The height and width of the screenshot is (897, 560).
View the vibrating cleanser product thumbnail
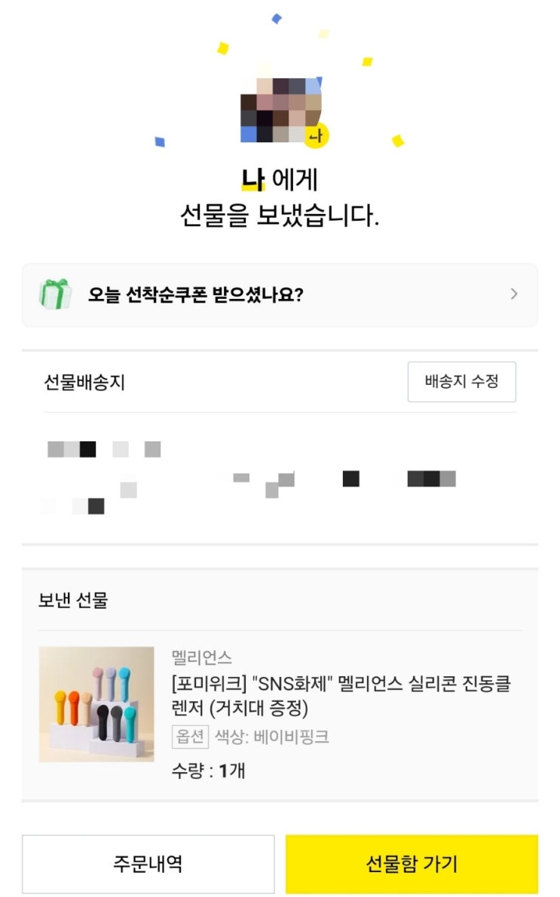[96, 704]
